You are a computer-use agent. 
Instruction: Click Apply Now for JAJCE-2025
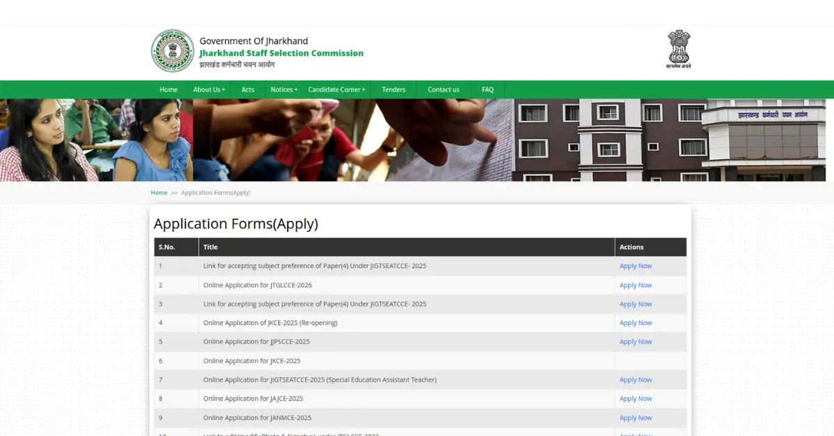635,399
